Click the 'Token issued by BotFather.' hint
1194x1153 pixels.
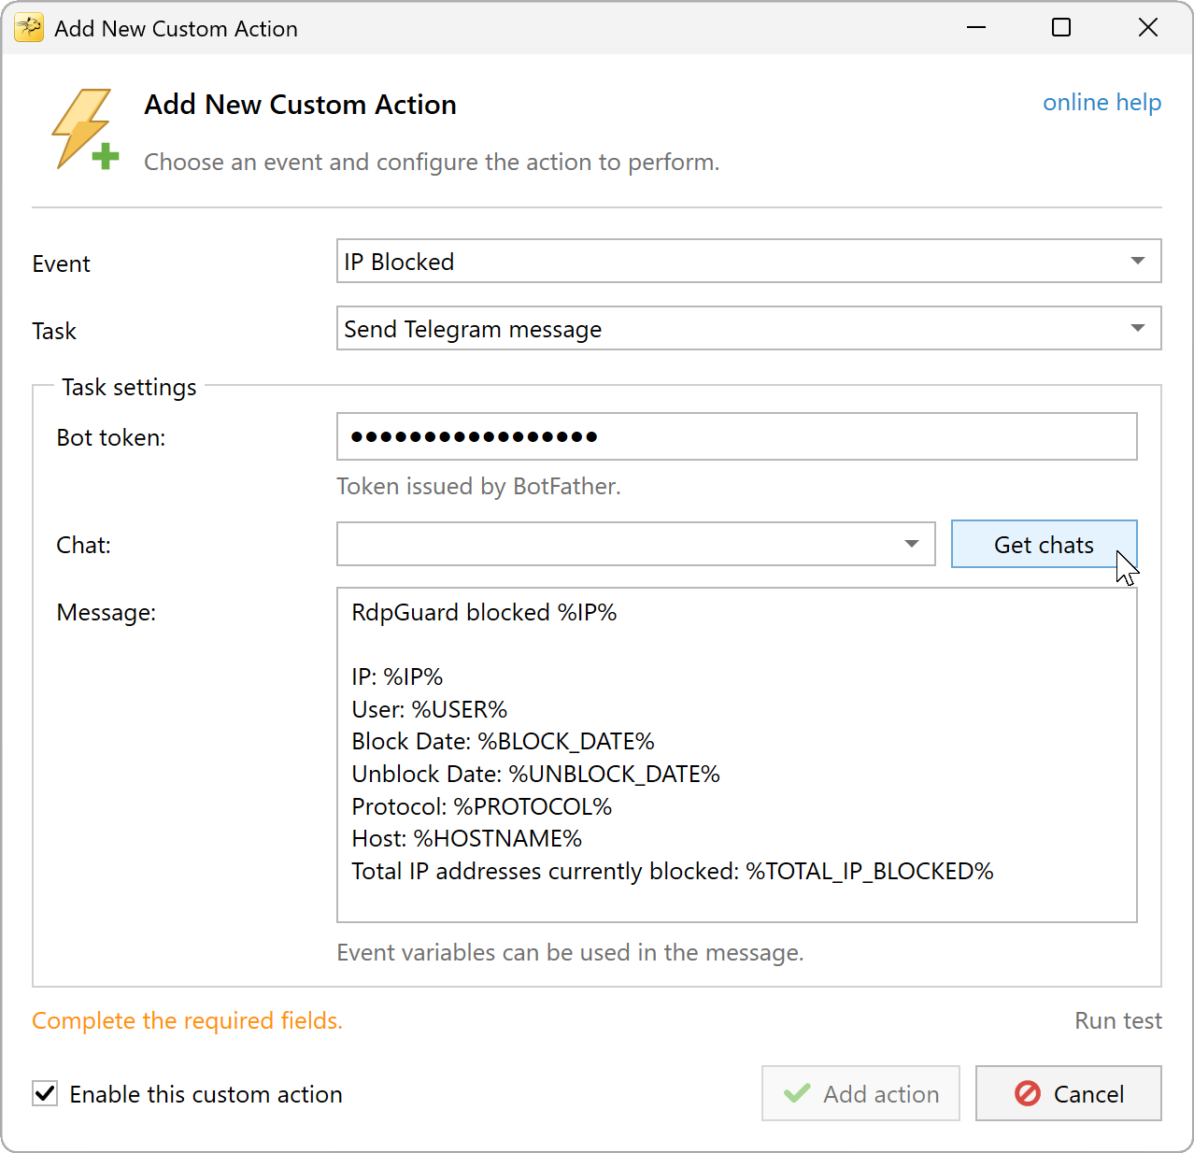tap(478, 486)
